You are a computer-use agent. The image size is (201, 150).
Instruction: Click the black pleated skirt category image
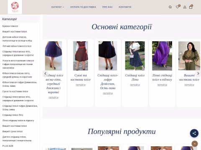pyautogui.click(x=108, y=56)
